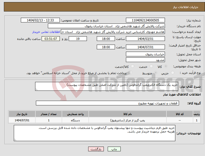
Task: Click the request creator name field
Action: (x=113, y=32)
